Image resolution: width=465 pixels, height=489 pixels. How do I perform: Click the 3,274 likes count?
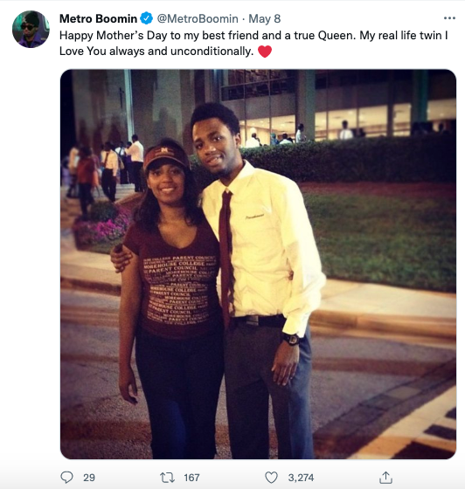[301, 478]
